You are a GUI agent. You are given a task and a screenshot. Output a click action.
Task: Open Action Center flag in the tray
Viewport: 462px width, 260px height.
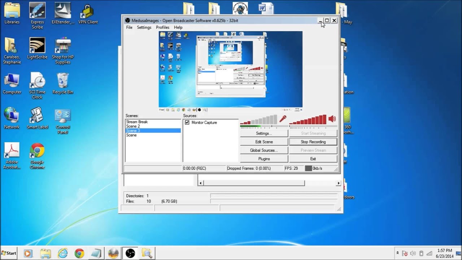[x=405, y=253]
